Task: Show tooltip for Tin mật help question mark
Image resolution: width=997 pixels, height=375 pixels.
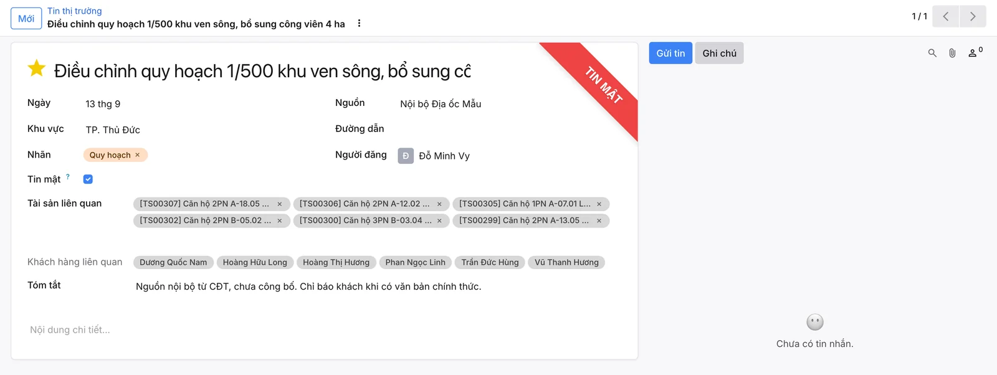Action: (68, 177)
